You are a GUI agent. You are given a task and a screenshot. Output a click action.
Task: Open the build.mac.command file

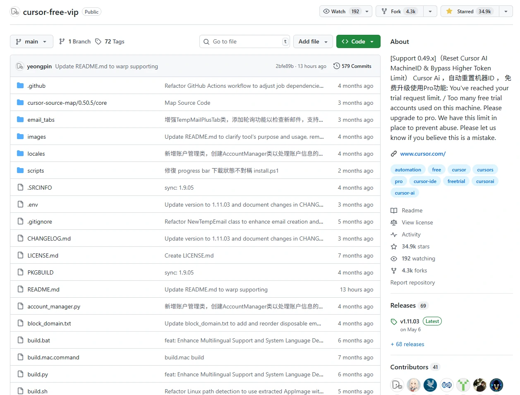click(53, 357)
